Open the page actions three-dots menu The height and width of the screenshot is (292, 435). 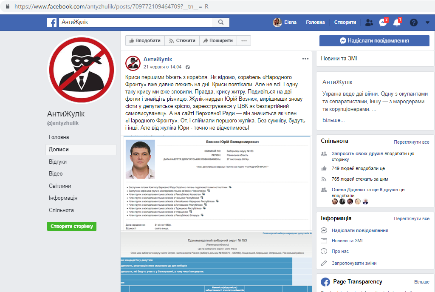tap(244, 40)
